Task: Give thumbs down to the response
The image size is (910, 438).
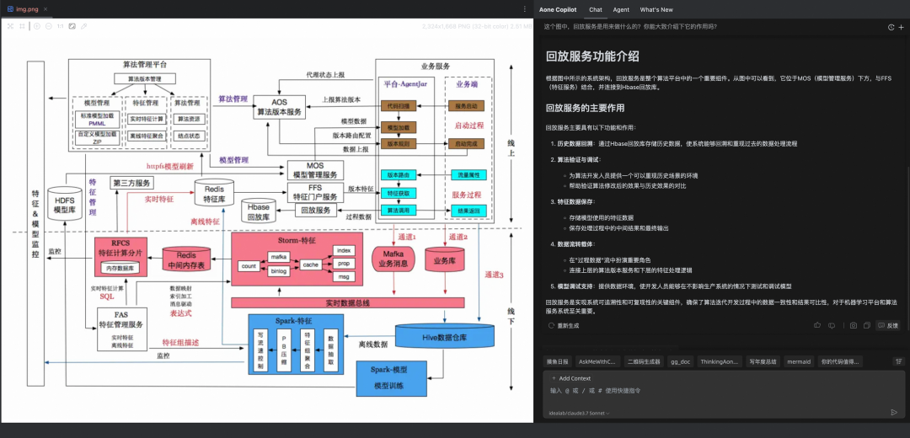Action: pos(830,325)
